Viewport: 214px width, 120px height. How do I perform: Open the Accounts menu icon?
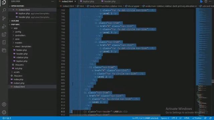[4, 104]
